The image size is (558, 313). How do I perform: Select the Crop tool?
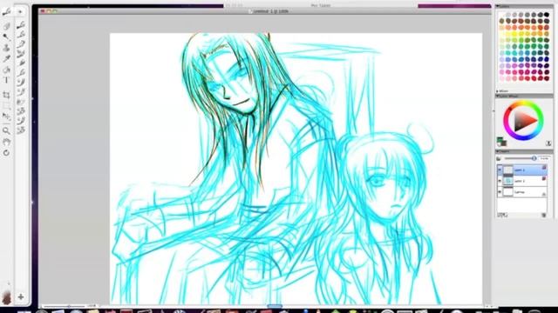click(x=6, y=95)
